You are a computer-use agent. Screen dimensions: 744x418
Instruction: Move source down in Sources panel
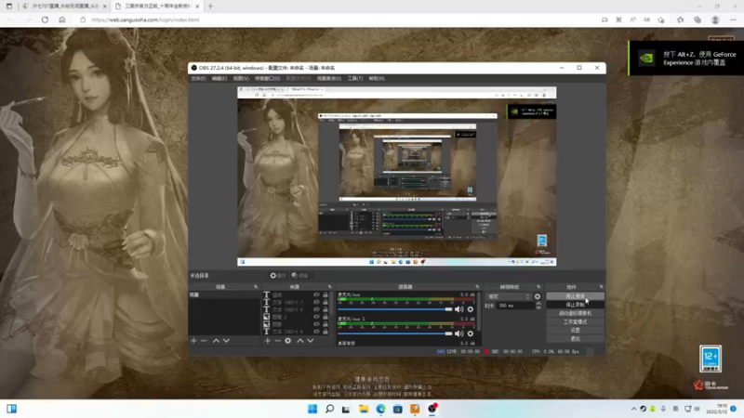(311, 341)
